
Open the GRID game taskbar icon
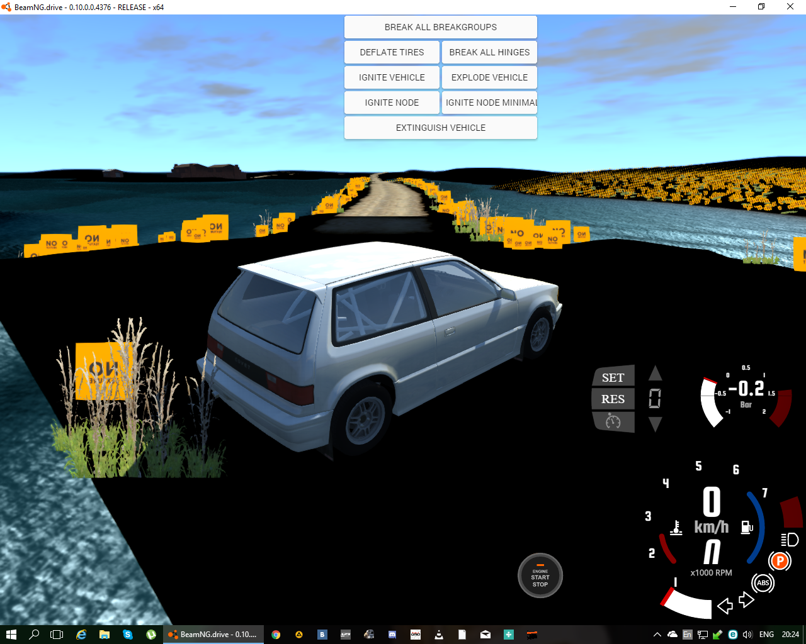click(416, 635)
